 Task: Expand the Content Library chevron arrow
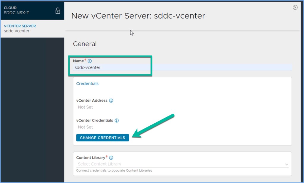tap(286, 164)
